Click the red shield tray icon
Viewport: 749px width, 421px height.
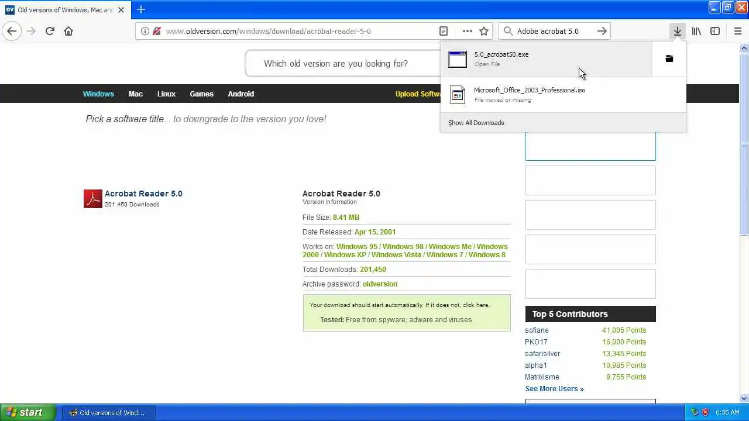pos(705,412)
